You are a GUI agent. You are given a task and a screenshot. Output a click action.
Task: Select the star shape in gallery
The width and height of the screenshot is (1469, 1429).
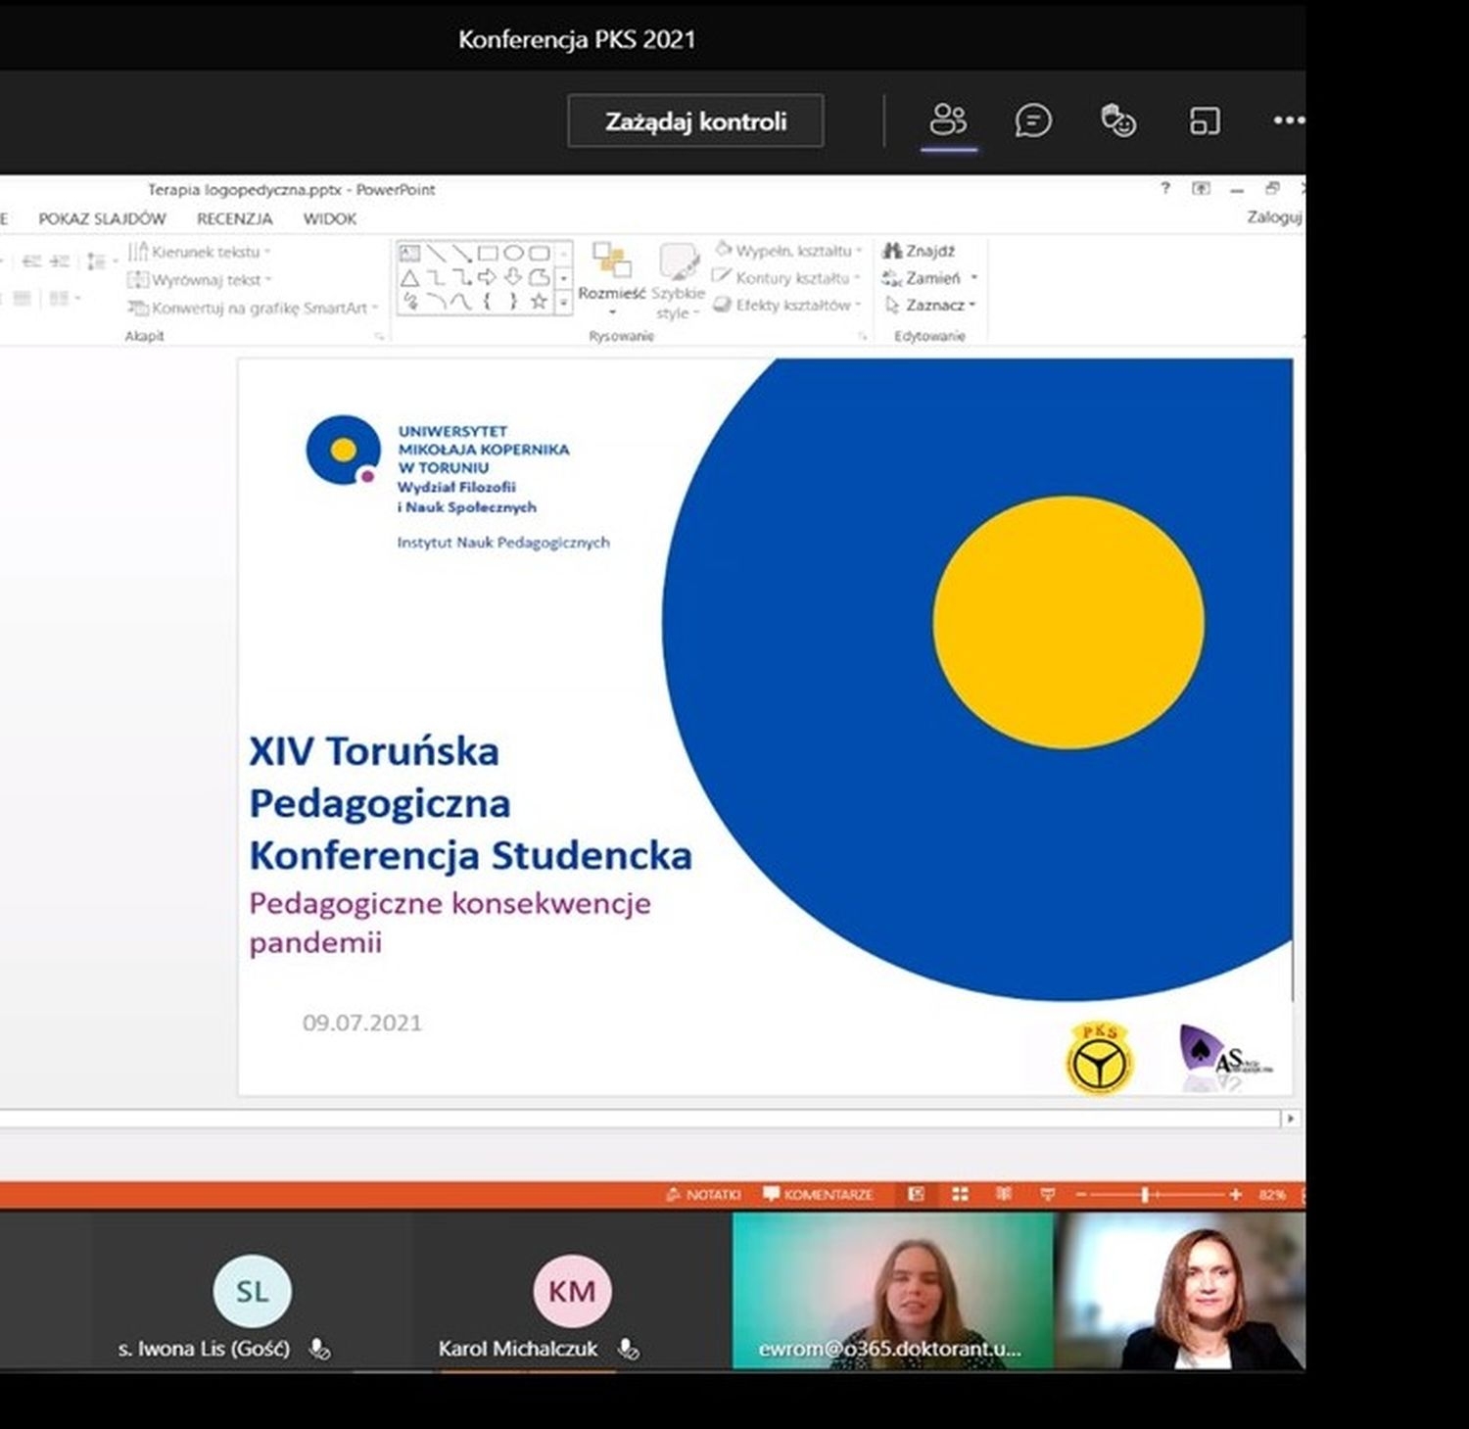point(539,302)
